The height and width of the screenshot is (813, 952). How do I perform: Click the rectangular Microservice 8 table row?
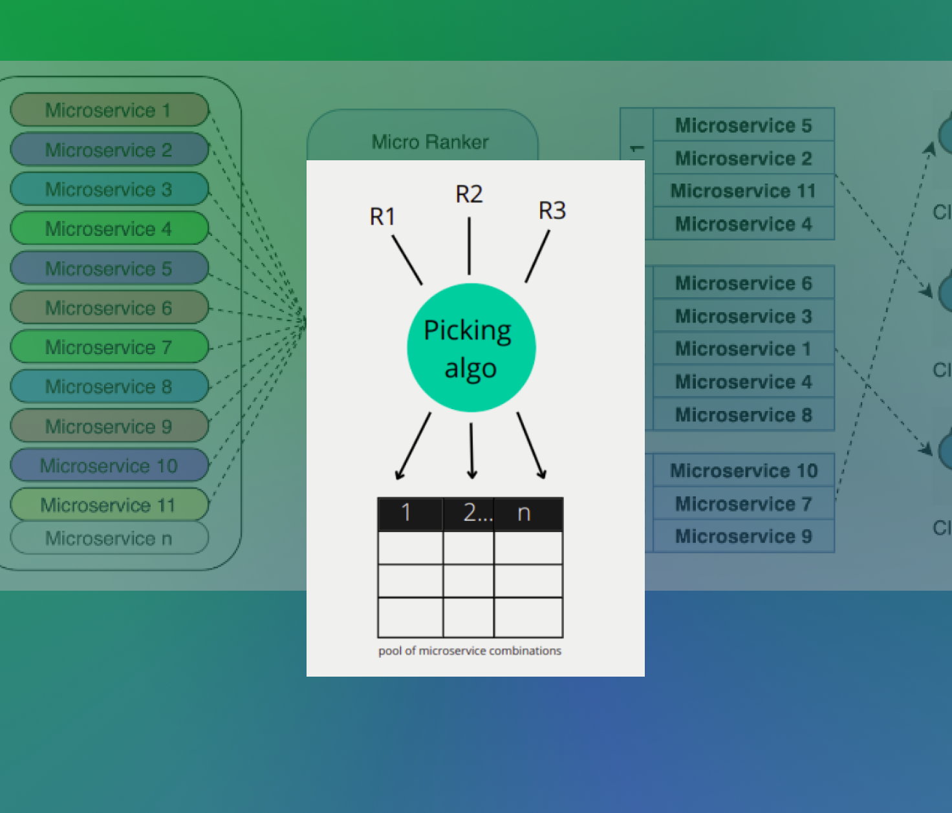744,414
